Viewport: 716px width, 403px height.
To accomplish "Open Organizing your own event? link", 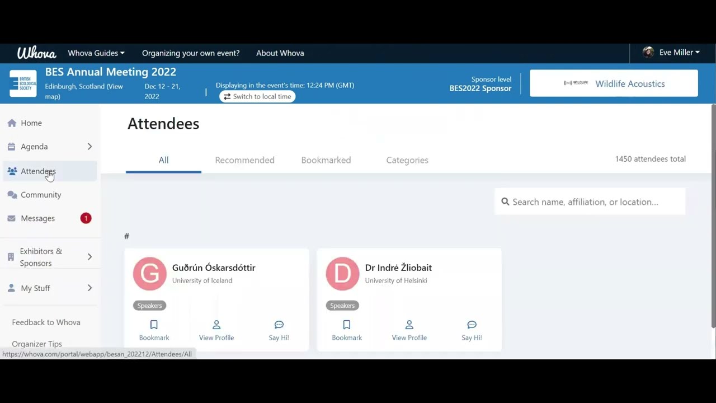I will click(x=191, y=53).
